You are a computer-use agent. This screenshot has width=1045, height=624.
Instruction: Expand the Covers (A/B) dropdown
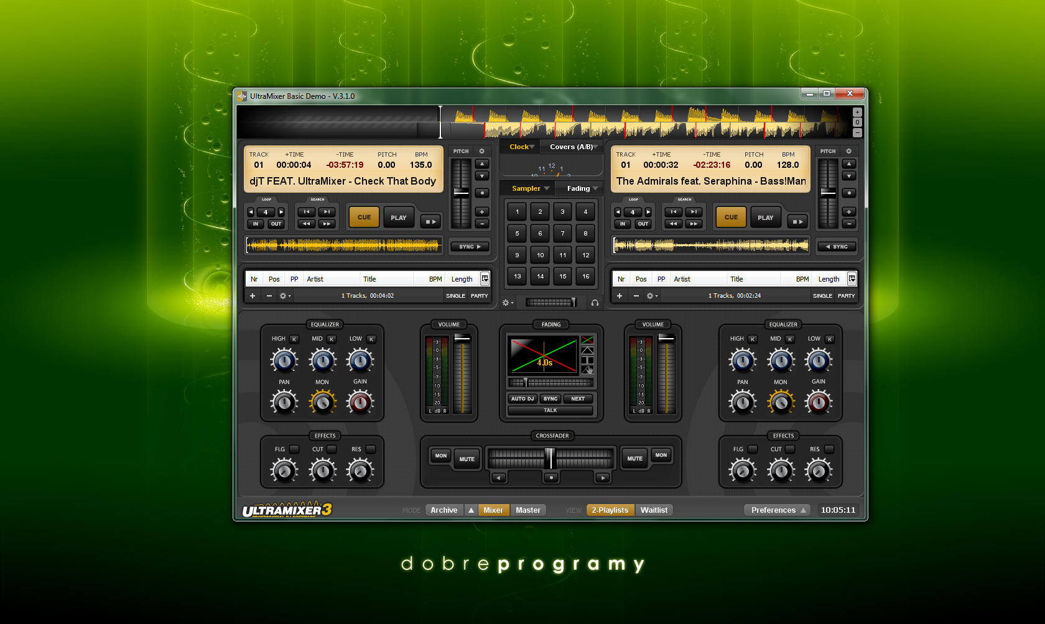click(573, 147)
